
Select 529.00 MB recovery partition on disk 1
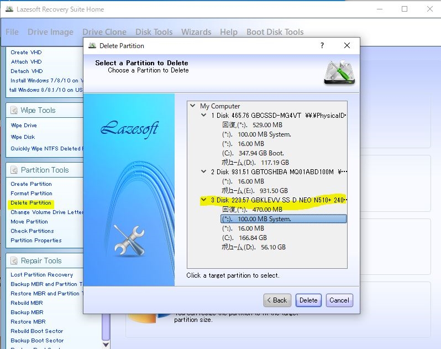pyautogui.click(x=253, y=124)
